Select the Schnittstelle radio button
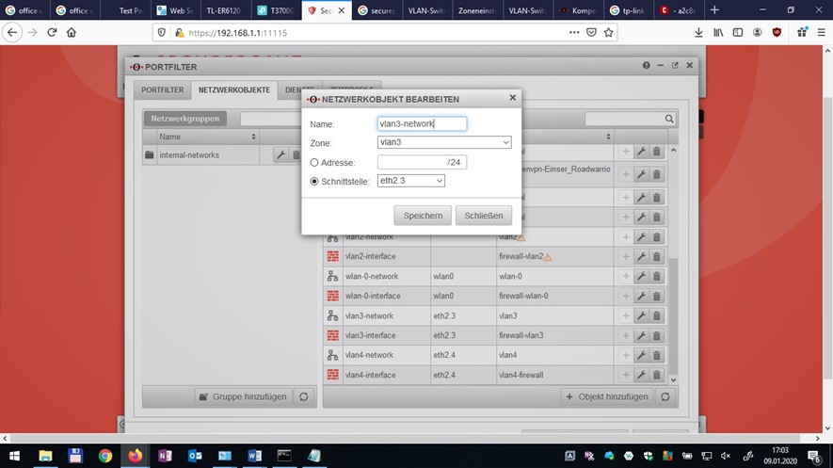 [x=314, y=181]
